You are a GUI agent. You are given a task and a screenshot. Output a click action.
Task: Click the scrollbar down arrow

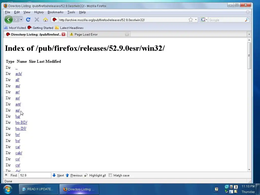249,170
